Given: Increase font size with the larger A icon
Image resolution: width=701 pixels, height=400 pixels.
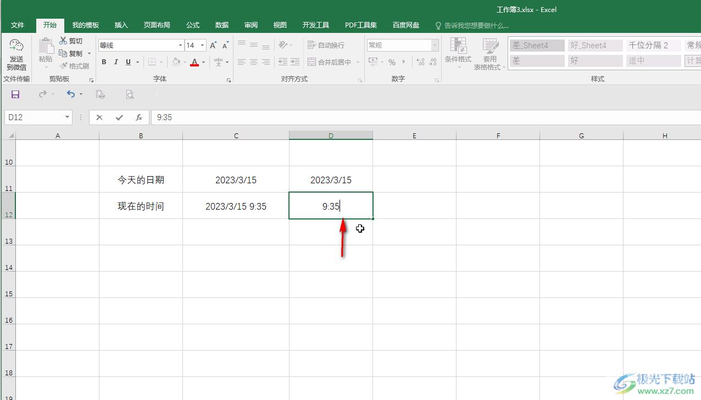Looking at the screenshot, I should click(x=213, y=46).
